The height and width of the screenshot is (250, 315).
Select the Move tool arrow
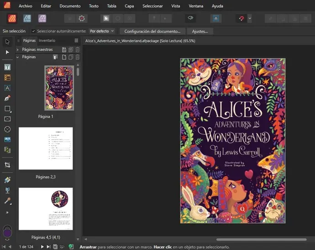(x=7, y=42)
